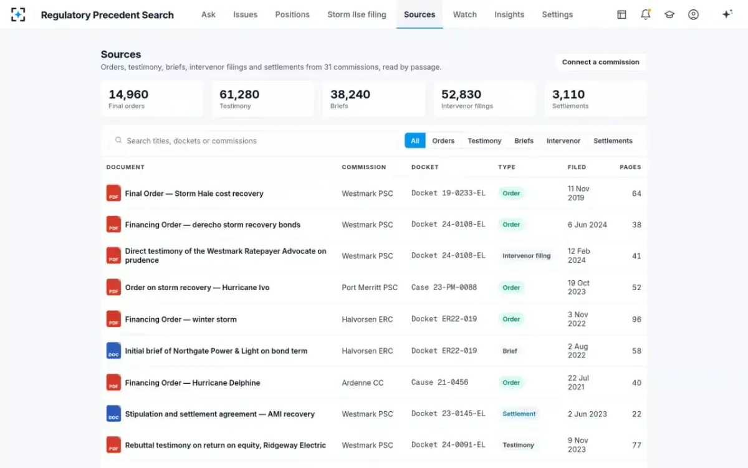Click the Docket ER22-019 cell for winter storm
This screenshot has height=468, width=748.
(x=444, y=319)
